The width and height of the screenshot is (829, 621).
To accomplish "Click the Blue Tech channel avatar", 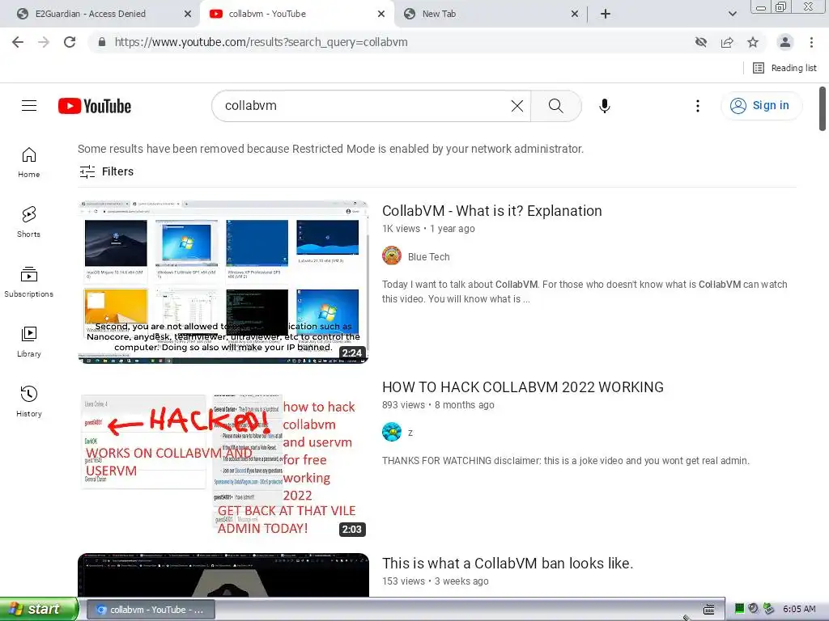I will tap(392, 256).
